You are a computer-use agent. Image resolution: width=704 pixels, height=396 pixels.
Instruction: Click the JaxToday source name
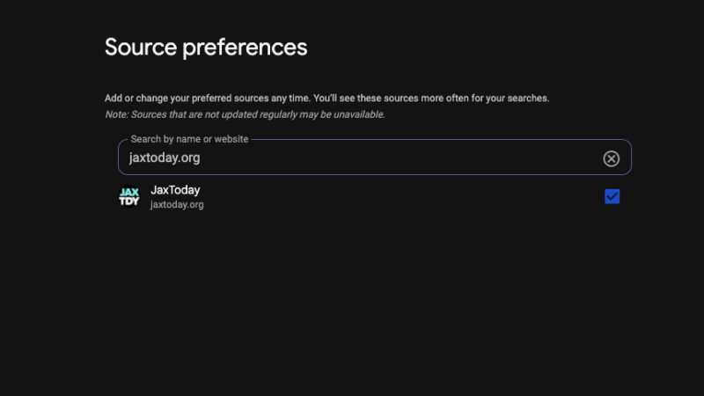(176, 189)
